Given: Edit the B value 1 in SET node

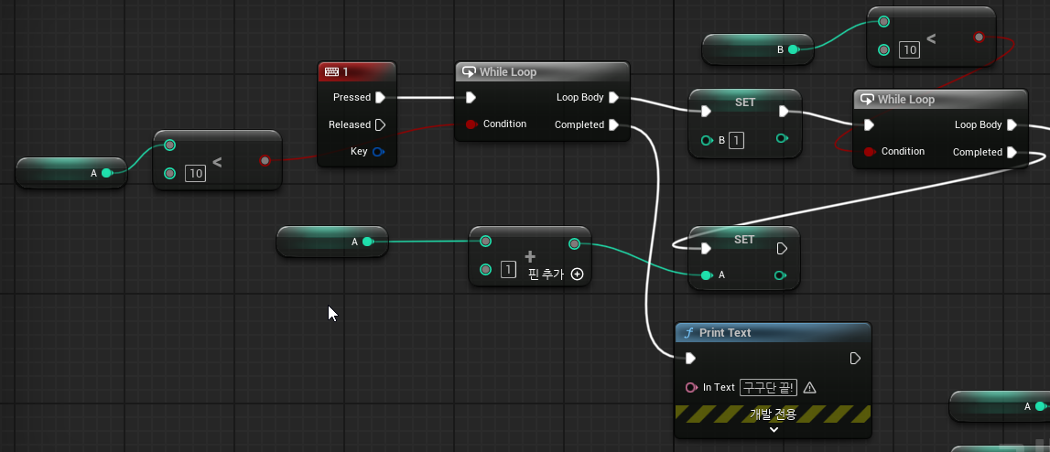Looking at the screenshot, I should pyautogui.click(x=736, y=141).
